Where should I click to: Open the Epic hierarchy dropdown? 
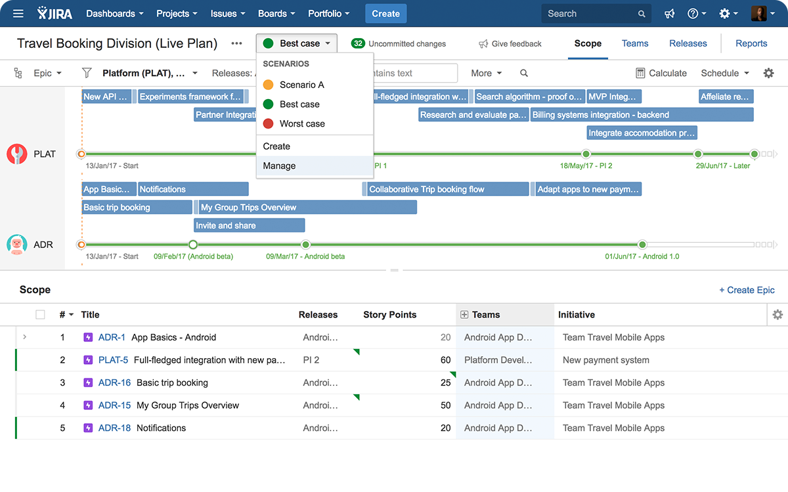(47, 73)
